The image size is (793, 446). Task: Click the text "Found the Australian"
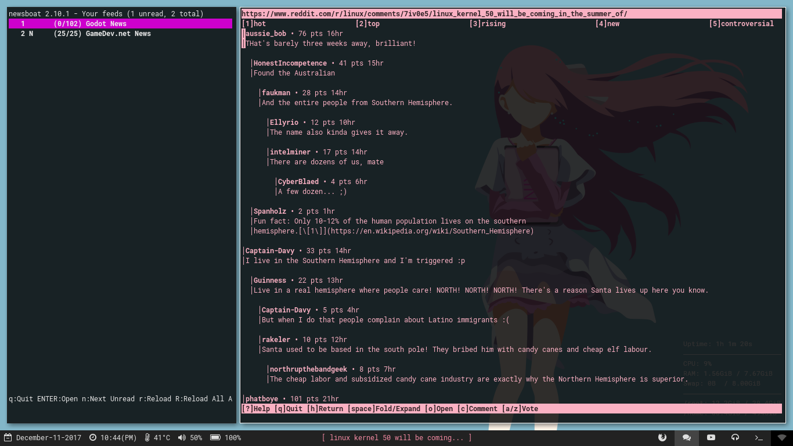(x=294, y=73)
